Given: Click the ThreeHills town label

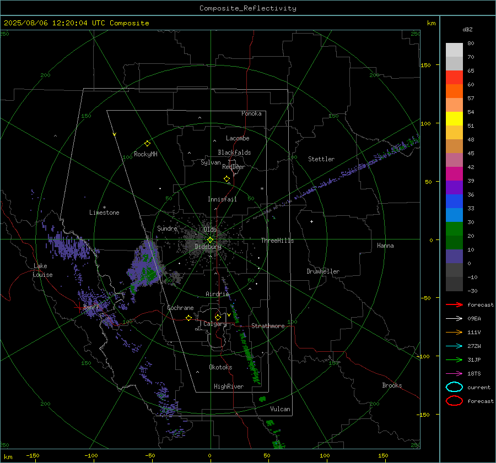Looking at the screenshot, I should 277,241.
